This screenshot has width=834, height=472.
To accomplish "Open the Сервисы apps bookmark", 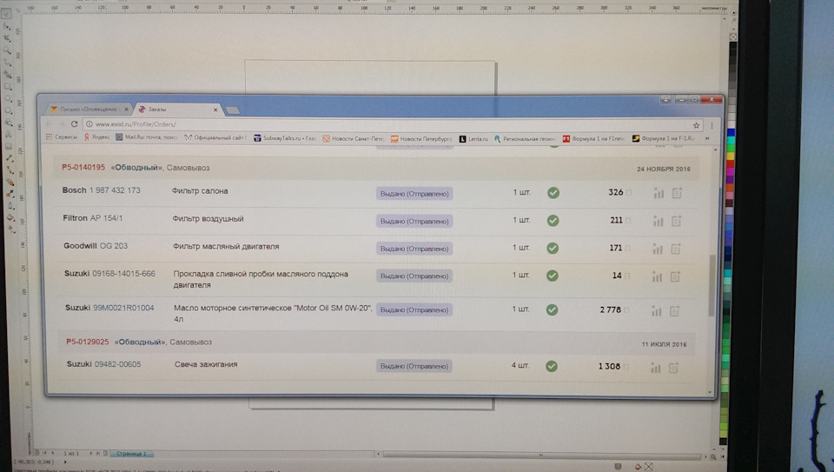I will 62,136.
